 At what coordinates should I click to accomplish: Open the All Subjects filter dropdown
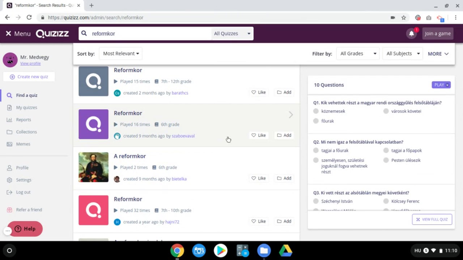click(403, 53)
